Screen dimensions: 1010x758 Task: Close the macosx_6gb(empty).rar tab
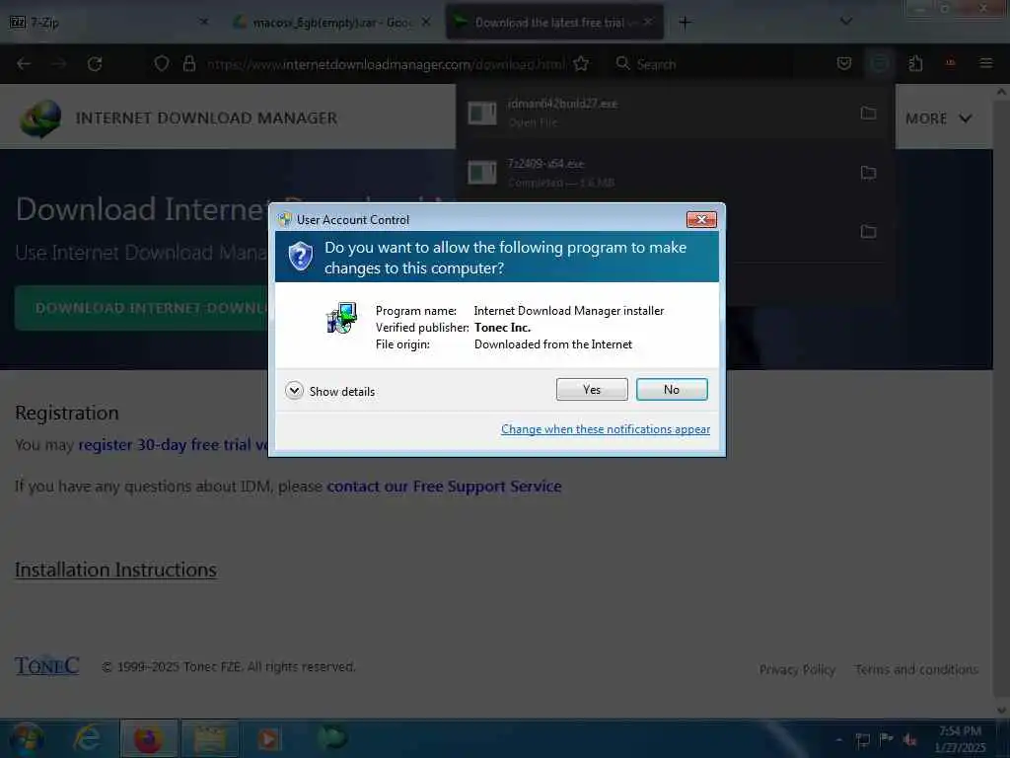pyautogui.click(x=426, y=22)
